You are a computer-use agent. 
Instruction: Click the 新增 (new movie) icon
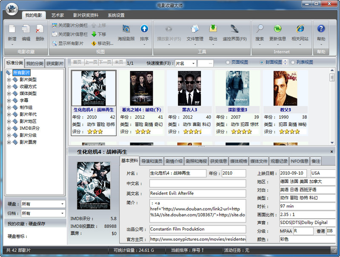click(12, 29)
